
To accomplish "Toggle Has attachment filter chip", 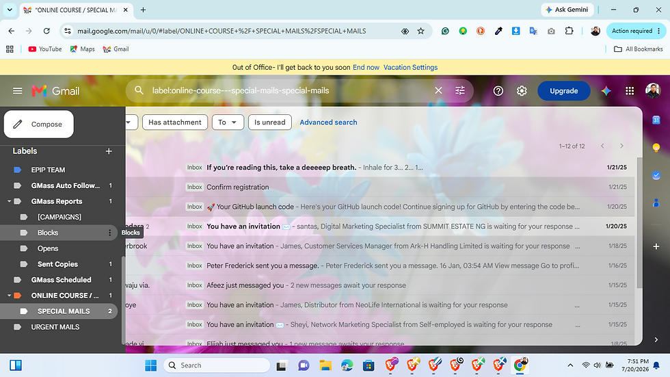I will click(x=175, y=122).
